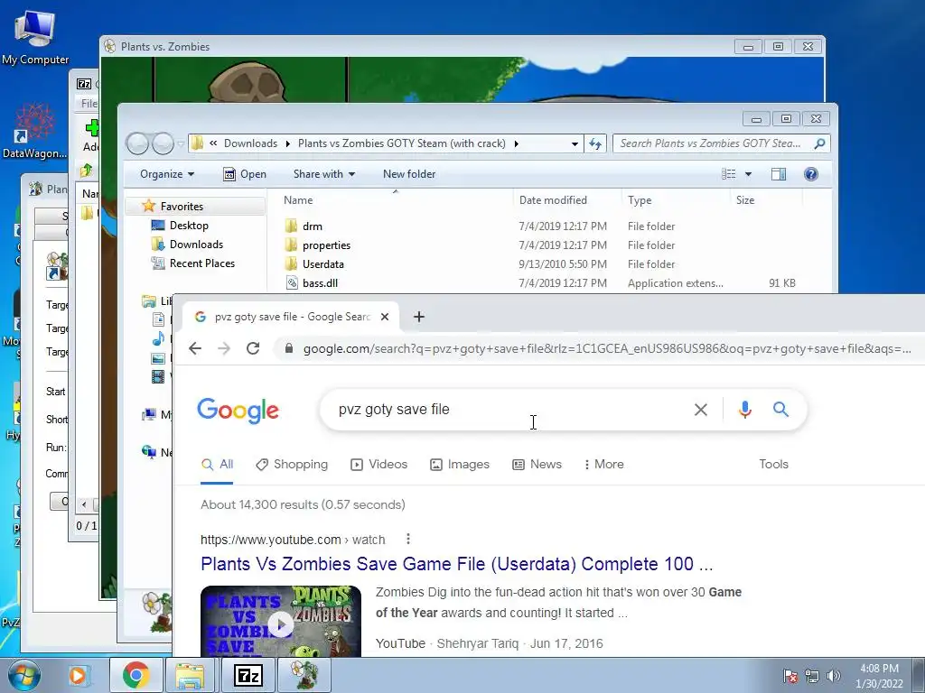Switch to Images results tab
The width and height of the screenshot is (925, 693).
(x=460, y=465)
